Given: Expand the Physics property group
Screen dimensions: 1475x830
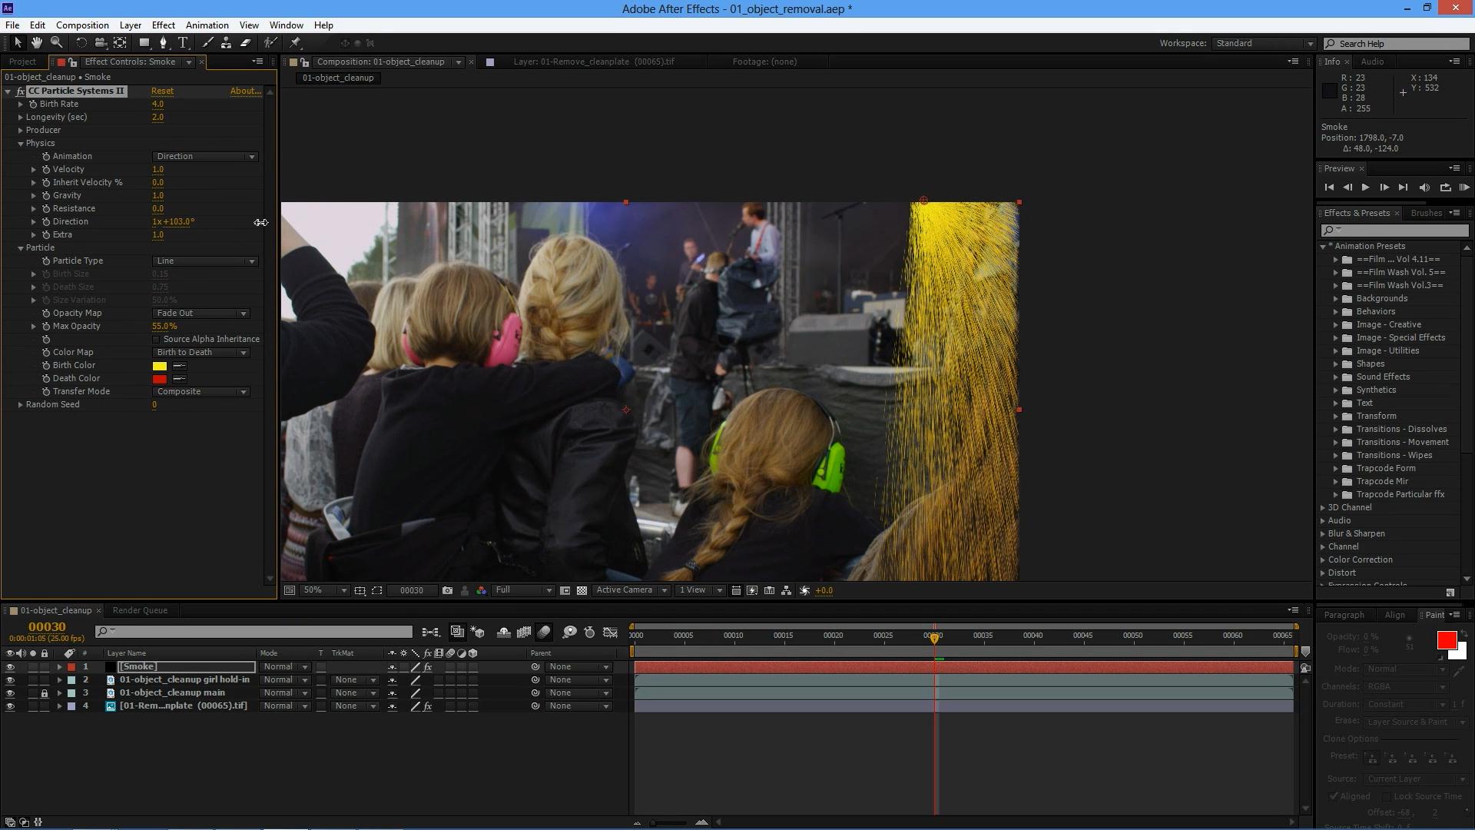Looking at the screenshot, I should click(x=22, y=143).
